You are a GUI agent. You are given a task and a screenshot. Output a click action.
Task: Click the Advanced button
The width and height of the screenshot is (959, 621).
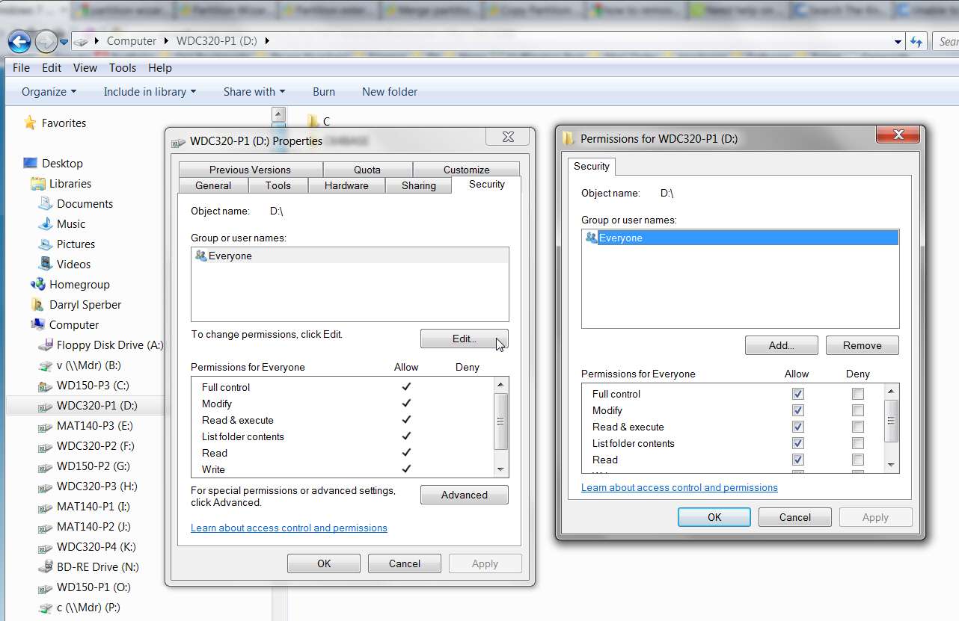point(465,495)
